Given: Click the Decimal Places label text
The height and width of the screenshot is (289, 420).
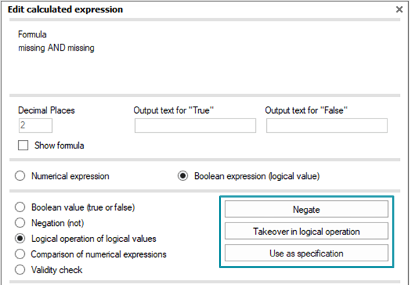Looking at the screenshot, I should tap(46, 110).
